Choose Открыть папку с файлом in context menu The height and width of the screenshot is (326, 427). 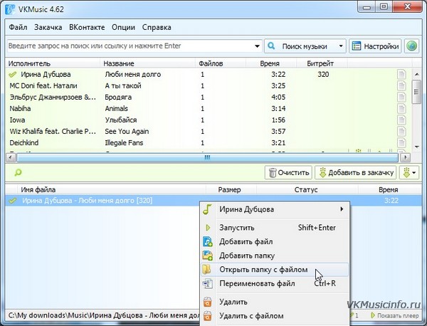[x=275, y=270]
